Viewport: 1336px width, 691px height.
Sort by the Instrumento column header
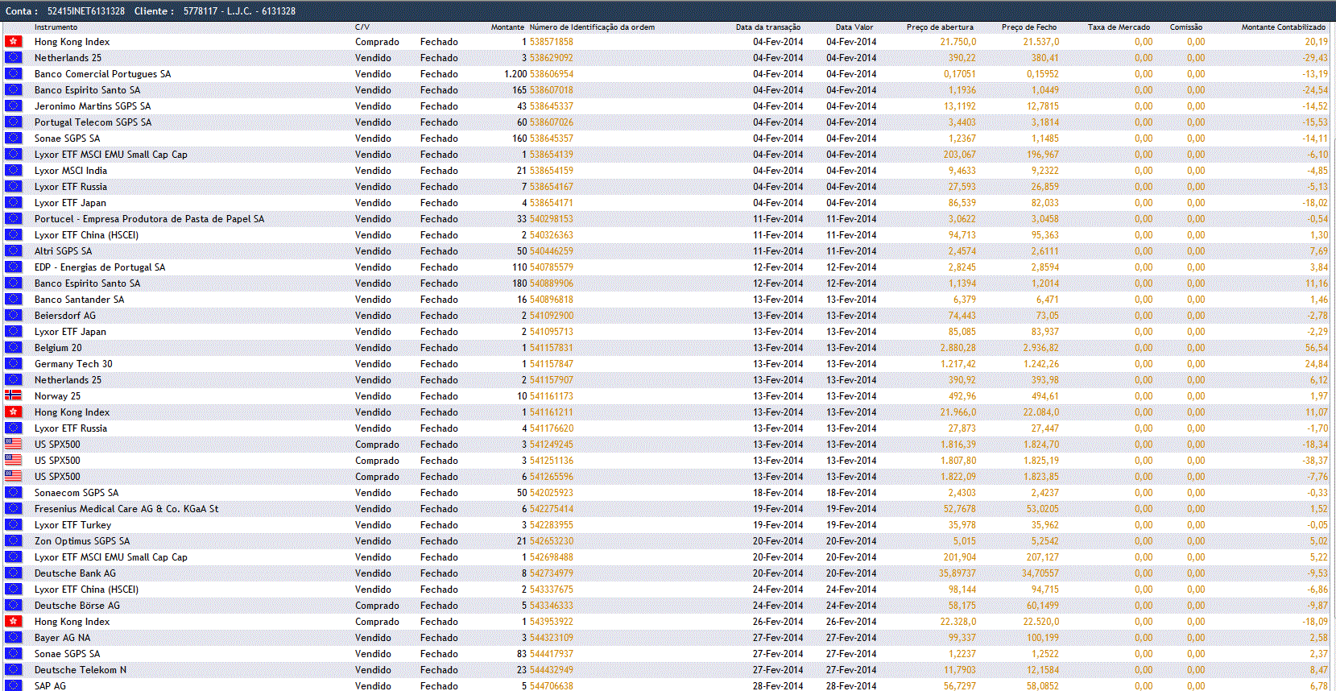[x=56, y=27]
